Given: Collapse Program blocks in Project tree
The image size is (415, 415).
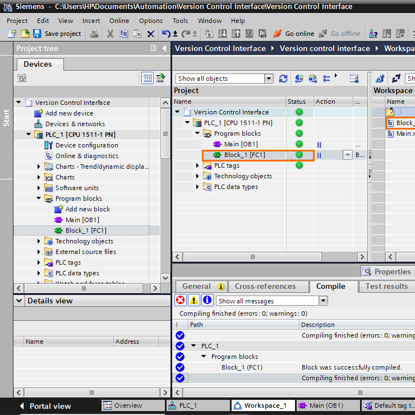Looking at the screenshot, I should tap(39, 198).
